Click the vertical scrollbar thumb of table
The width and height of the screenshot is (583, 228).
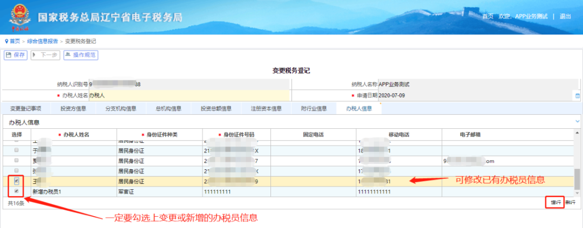pyautogui.click(x=578, y=179)
